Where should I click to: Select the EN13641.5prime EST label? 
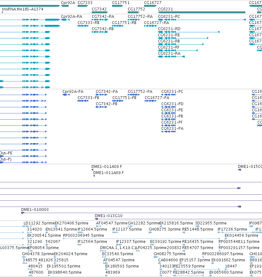coord(61,229)
